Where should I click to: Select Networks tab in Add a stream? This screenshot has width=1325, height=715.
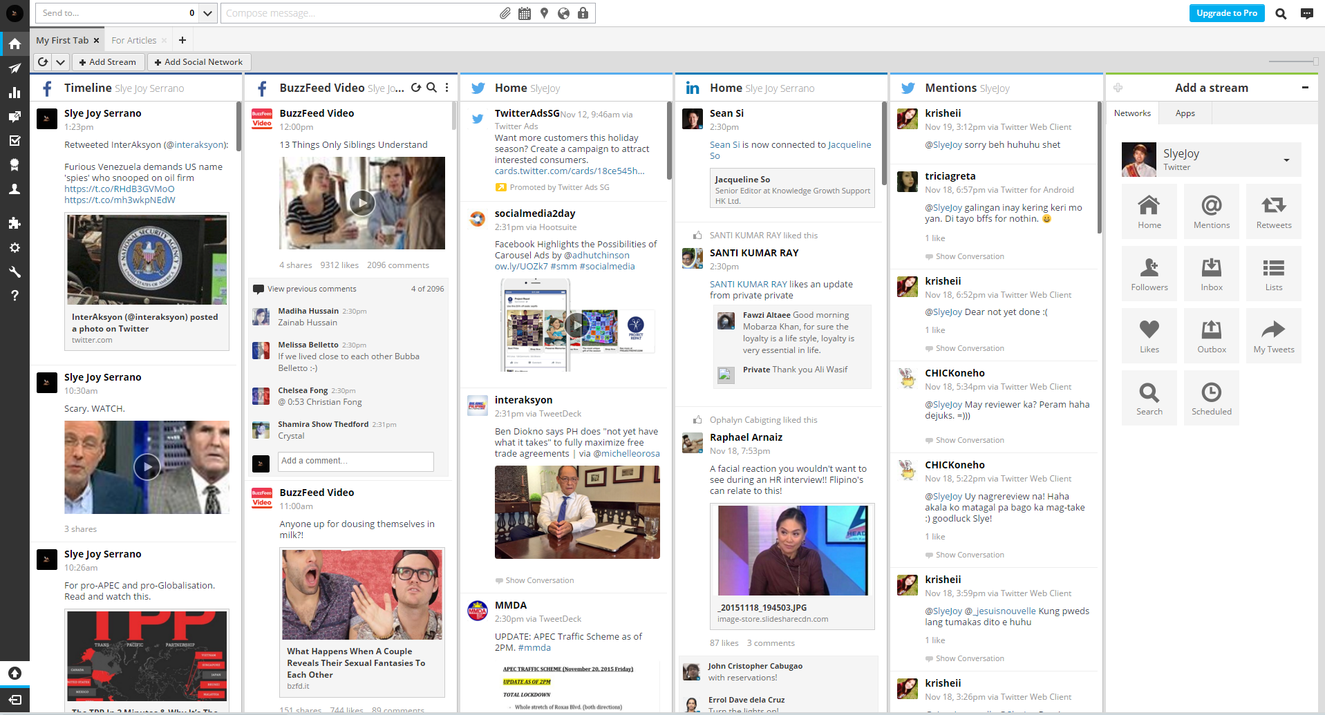click(1132, 113)
